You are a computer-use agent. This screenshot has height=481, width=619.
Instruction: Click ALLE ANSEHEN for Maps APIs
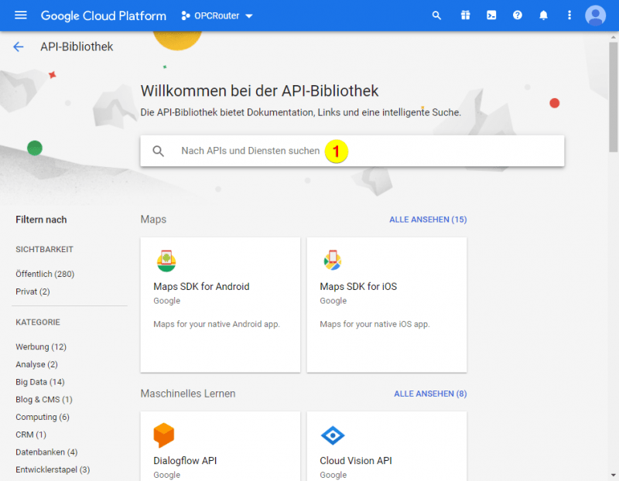[x=428, y=219]
